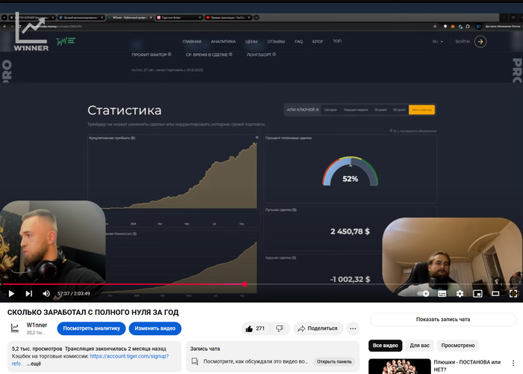The height and width of the screenshot is (374, 523).
Task: Click the browser back arrow
Action: click(4, 26)
